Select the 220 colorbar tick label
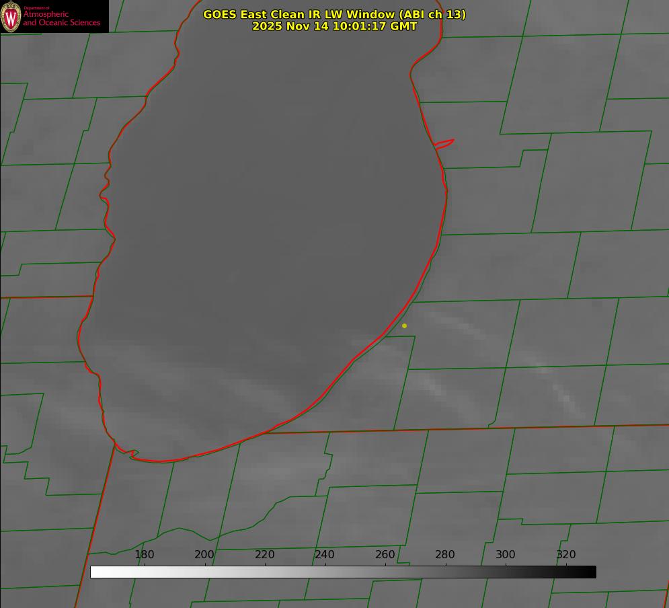669x608 pixels. (x=264, y=555)
